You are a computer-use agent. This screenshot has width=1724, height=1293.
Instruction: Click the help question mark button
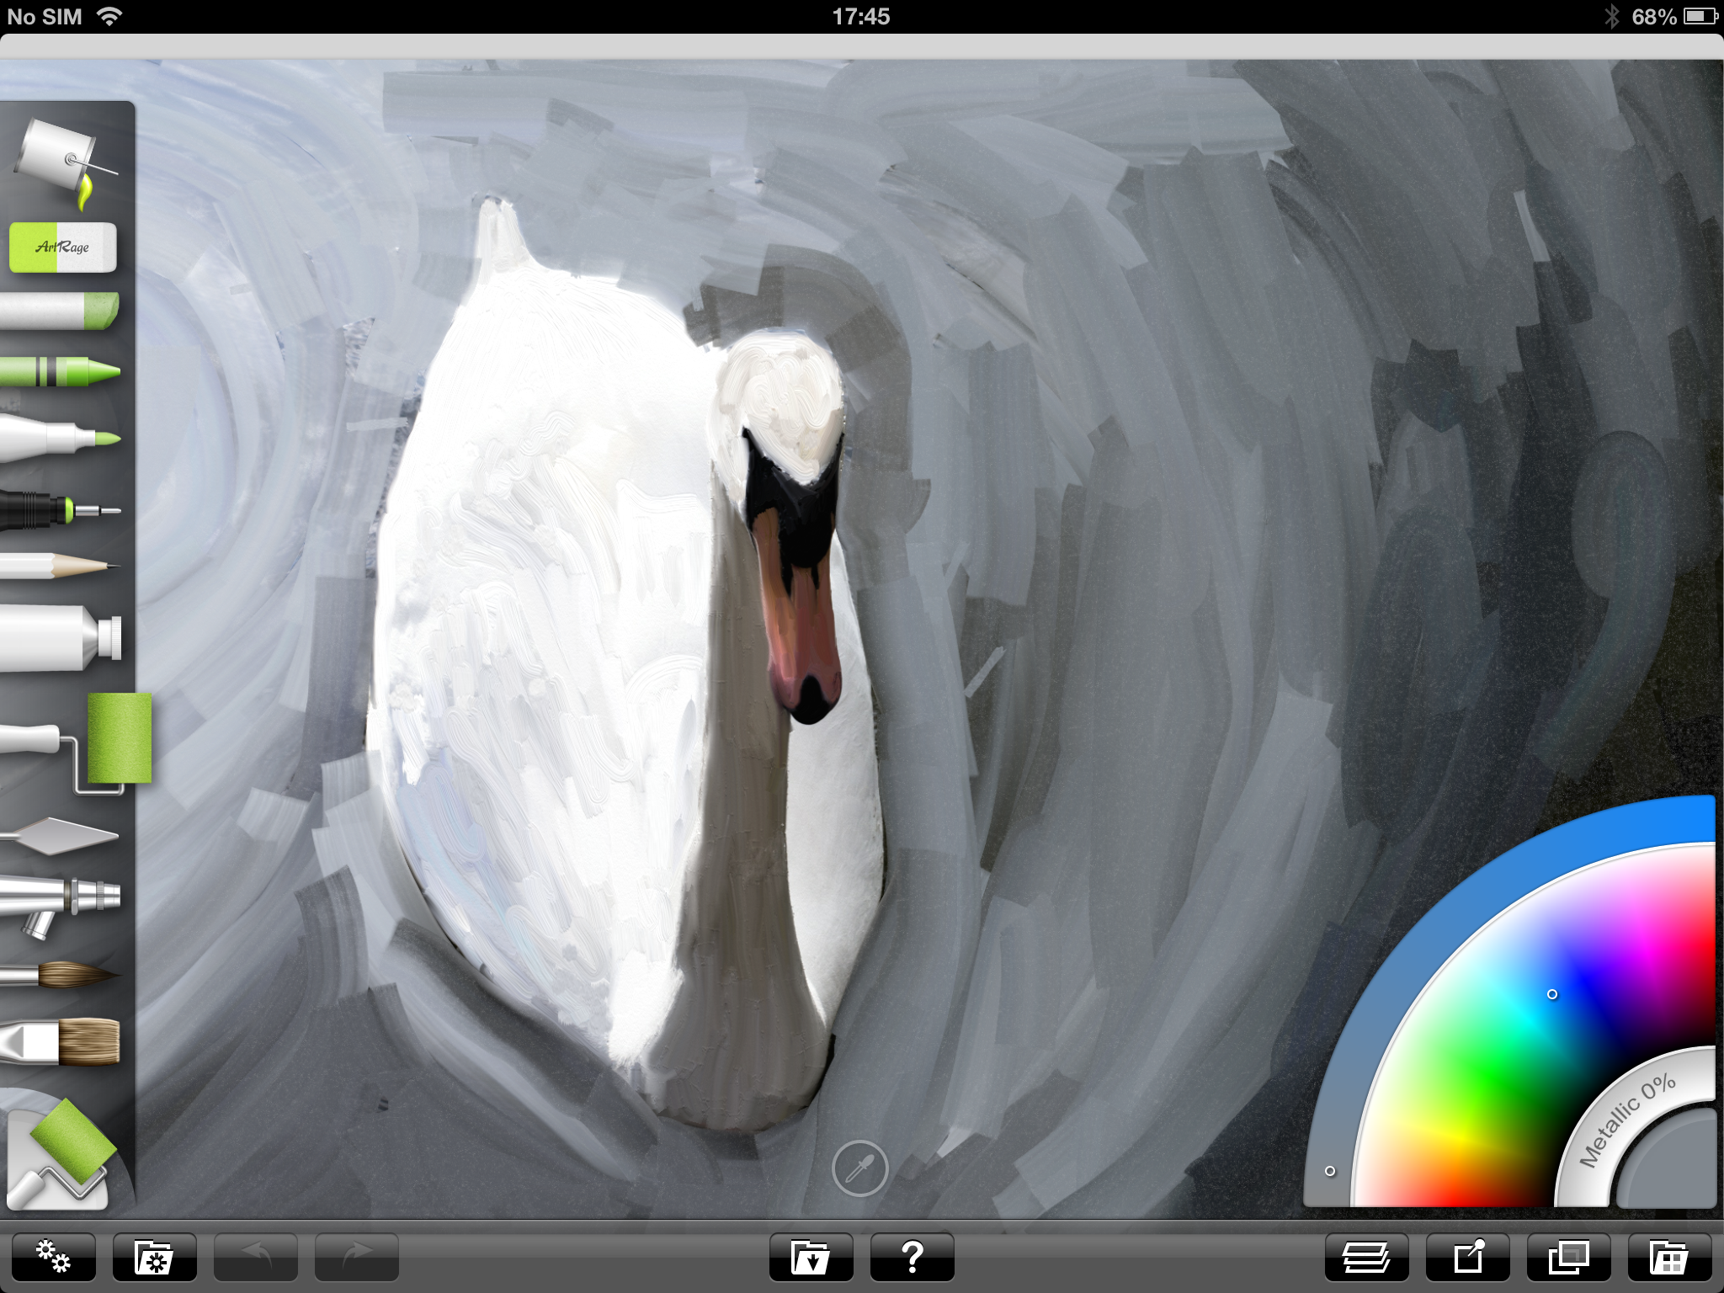coord(912,1258)
